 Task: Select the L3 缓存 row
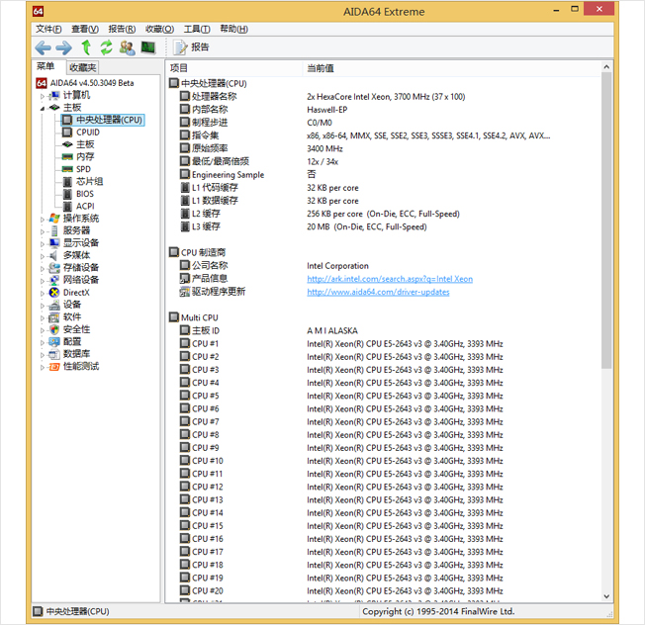coord(385,226)
